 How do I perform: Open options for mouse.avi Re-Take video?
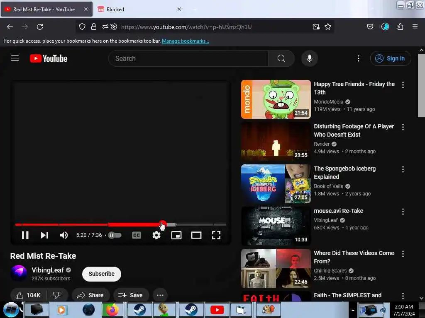(x=403, y=211)
